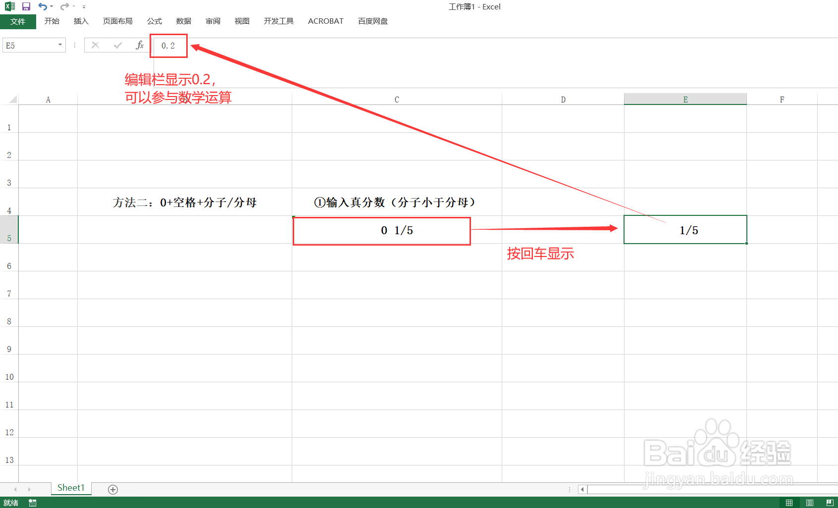
Task: Click the macro recording status bar icon
Action: 33,503
